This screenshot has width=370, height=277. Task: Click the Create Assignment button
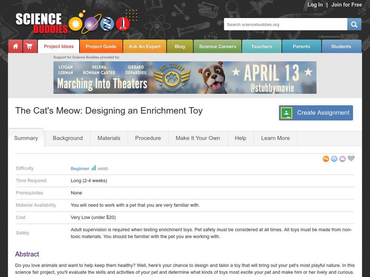click(x=316, y=113)
